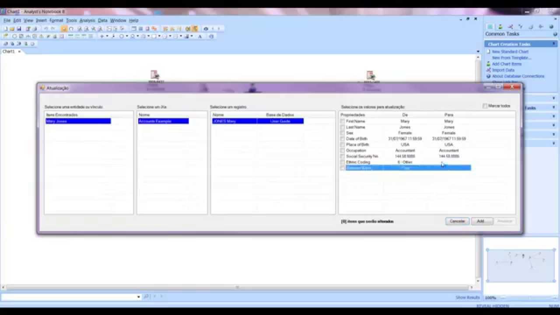The image size is (560, 315).
Task: Close the Chart1 tab with its x
Action: click(x=19, y=52)
